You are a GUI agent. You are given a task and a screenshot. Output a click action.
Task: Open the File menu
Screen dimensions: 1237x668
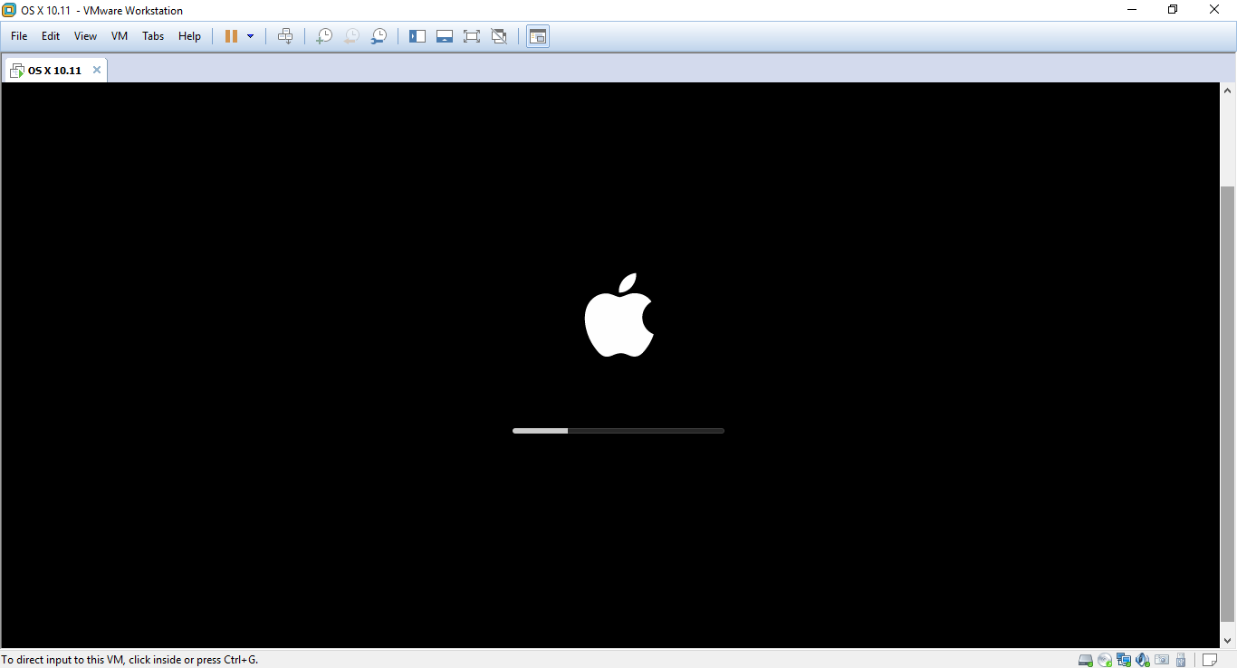click(19, 36)
